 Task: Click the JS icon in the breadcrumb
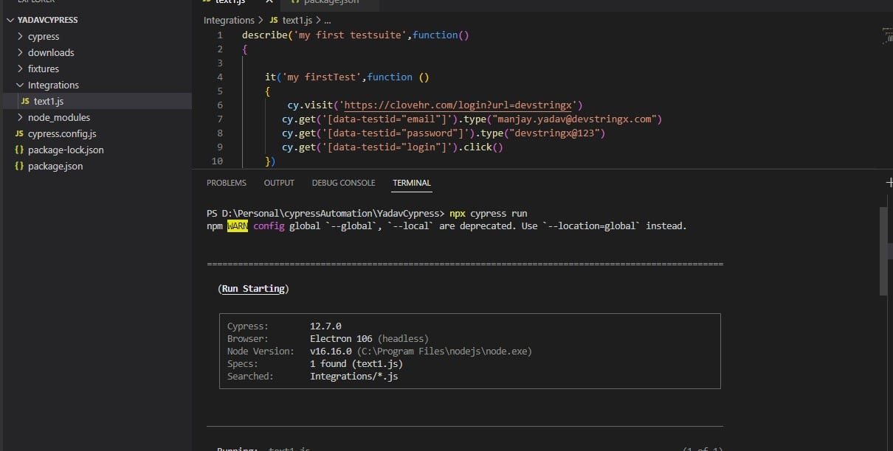[274, 21]
